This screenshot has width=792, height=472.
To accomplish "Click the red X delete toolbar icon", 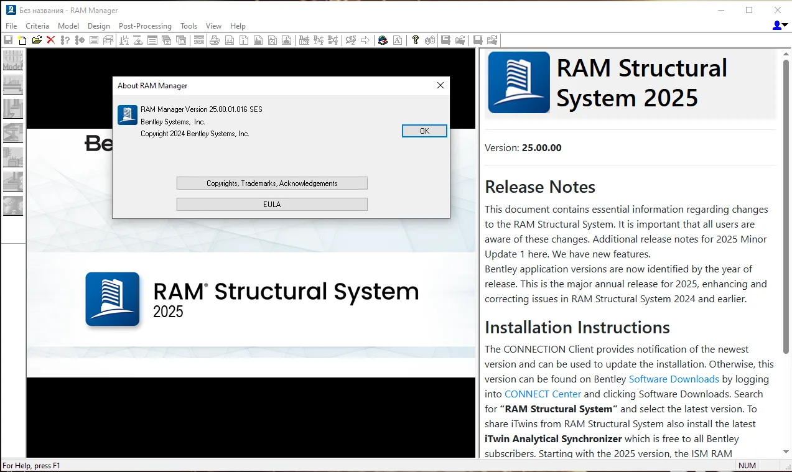I will click(x=50, y=40).
